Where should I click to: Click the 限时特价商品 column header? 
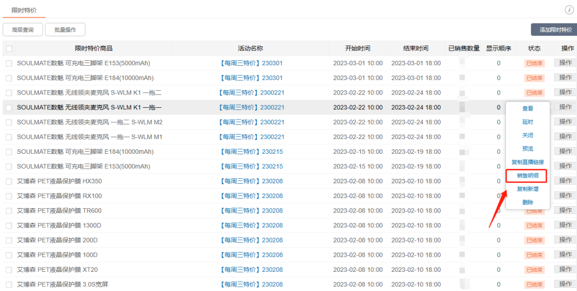tap(94, 49)
